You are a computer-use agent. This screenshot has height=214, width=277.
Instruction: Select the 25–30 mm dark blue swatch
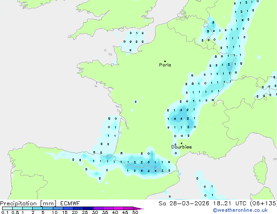pyautogui.click(x=88, y=208)
